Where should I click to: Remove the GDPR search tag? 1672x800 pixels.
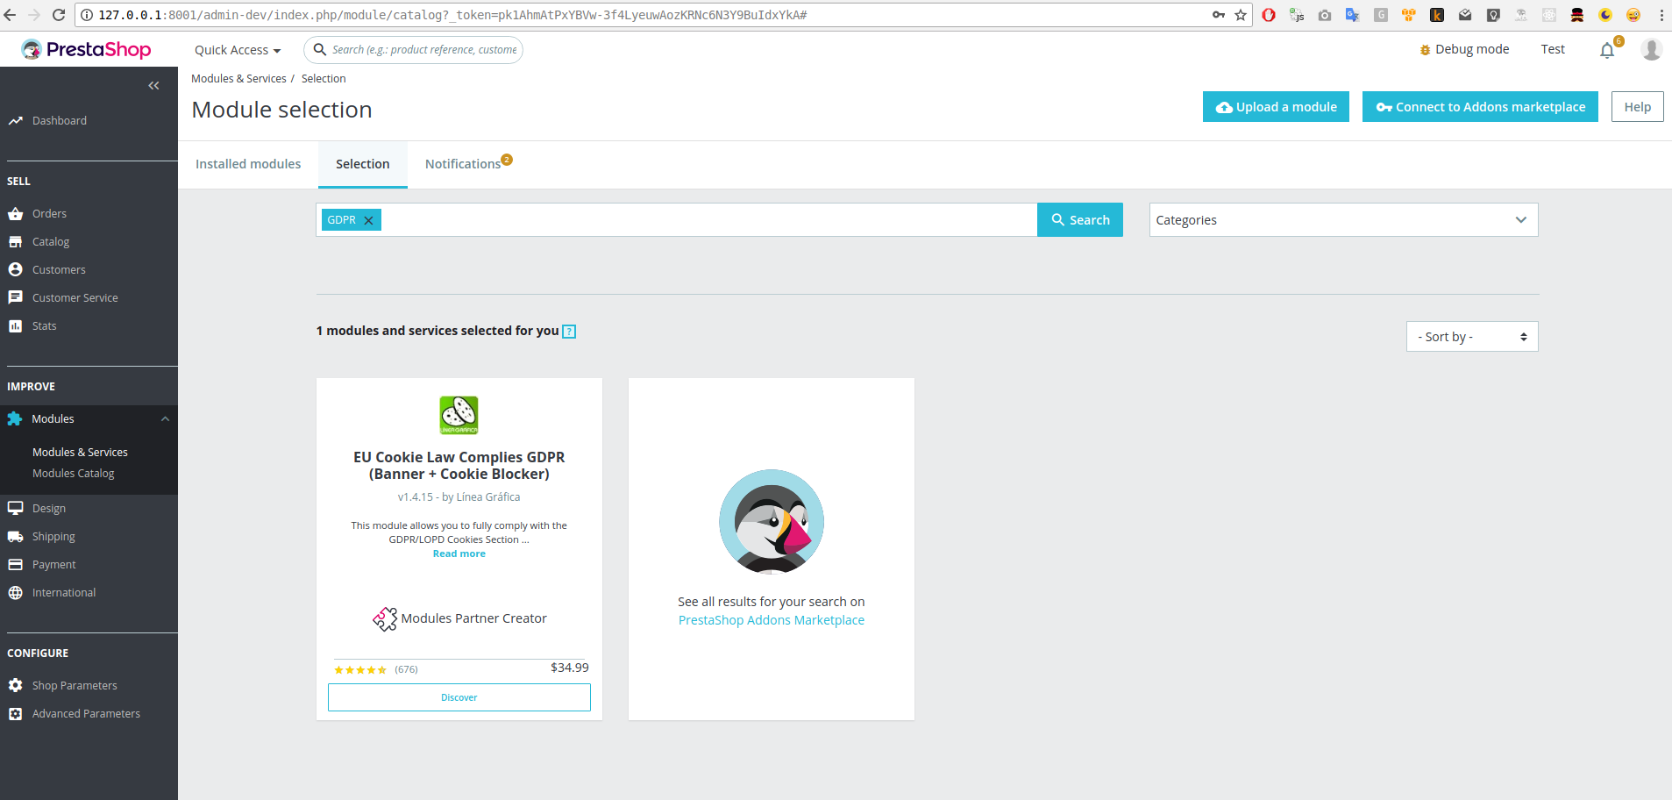click(x=369, y=220)
